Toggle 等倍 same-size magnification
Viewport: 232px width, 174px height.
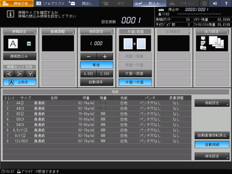tap(96, 65)
